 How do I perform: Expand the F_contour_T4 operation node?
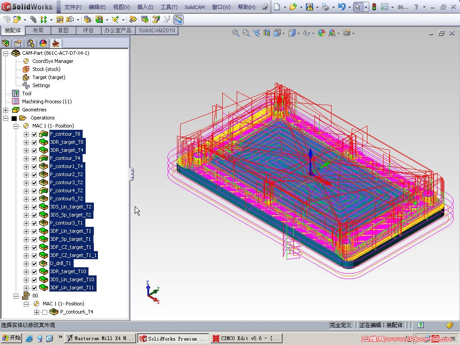(x=26, y=159)
